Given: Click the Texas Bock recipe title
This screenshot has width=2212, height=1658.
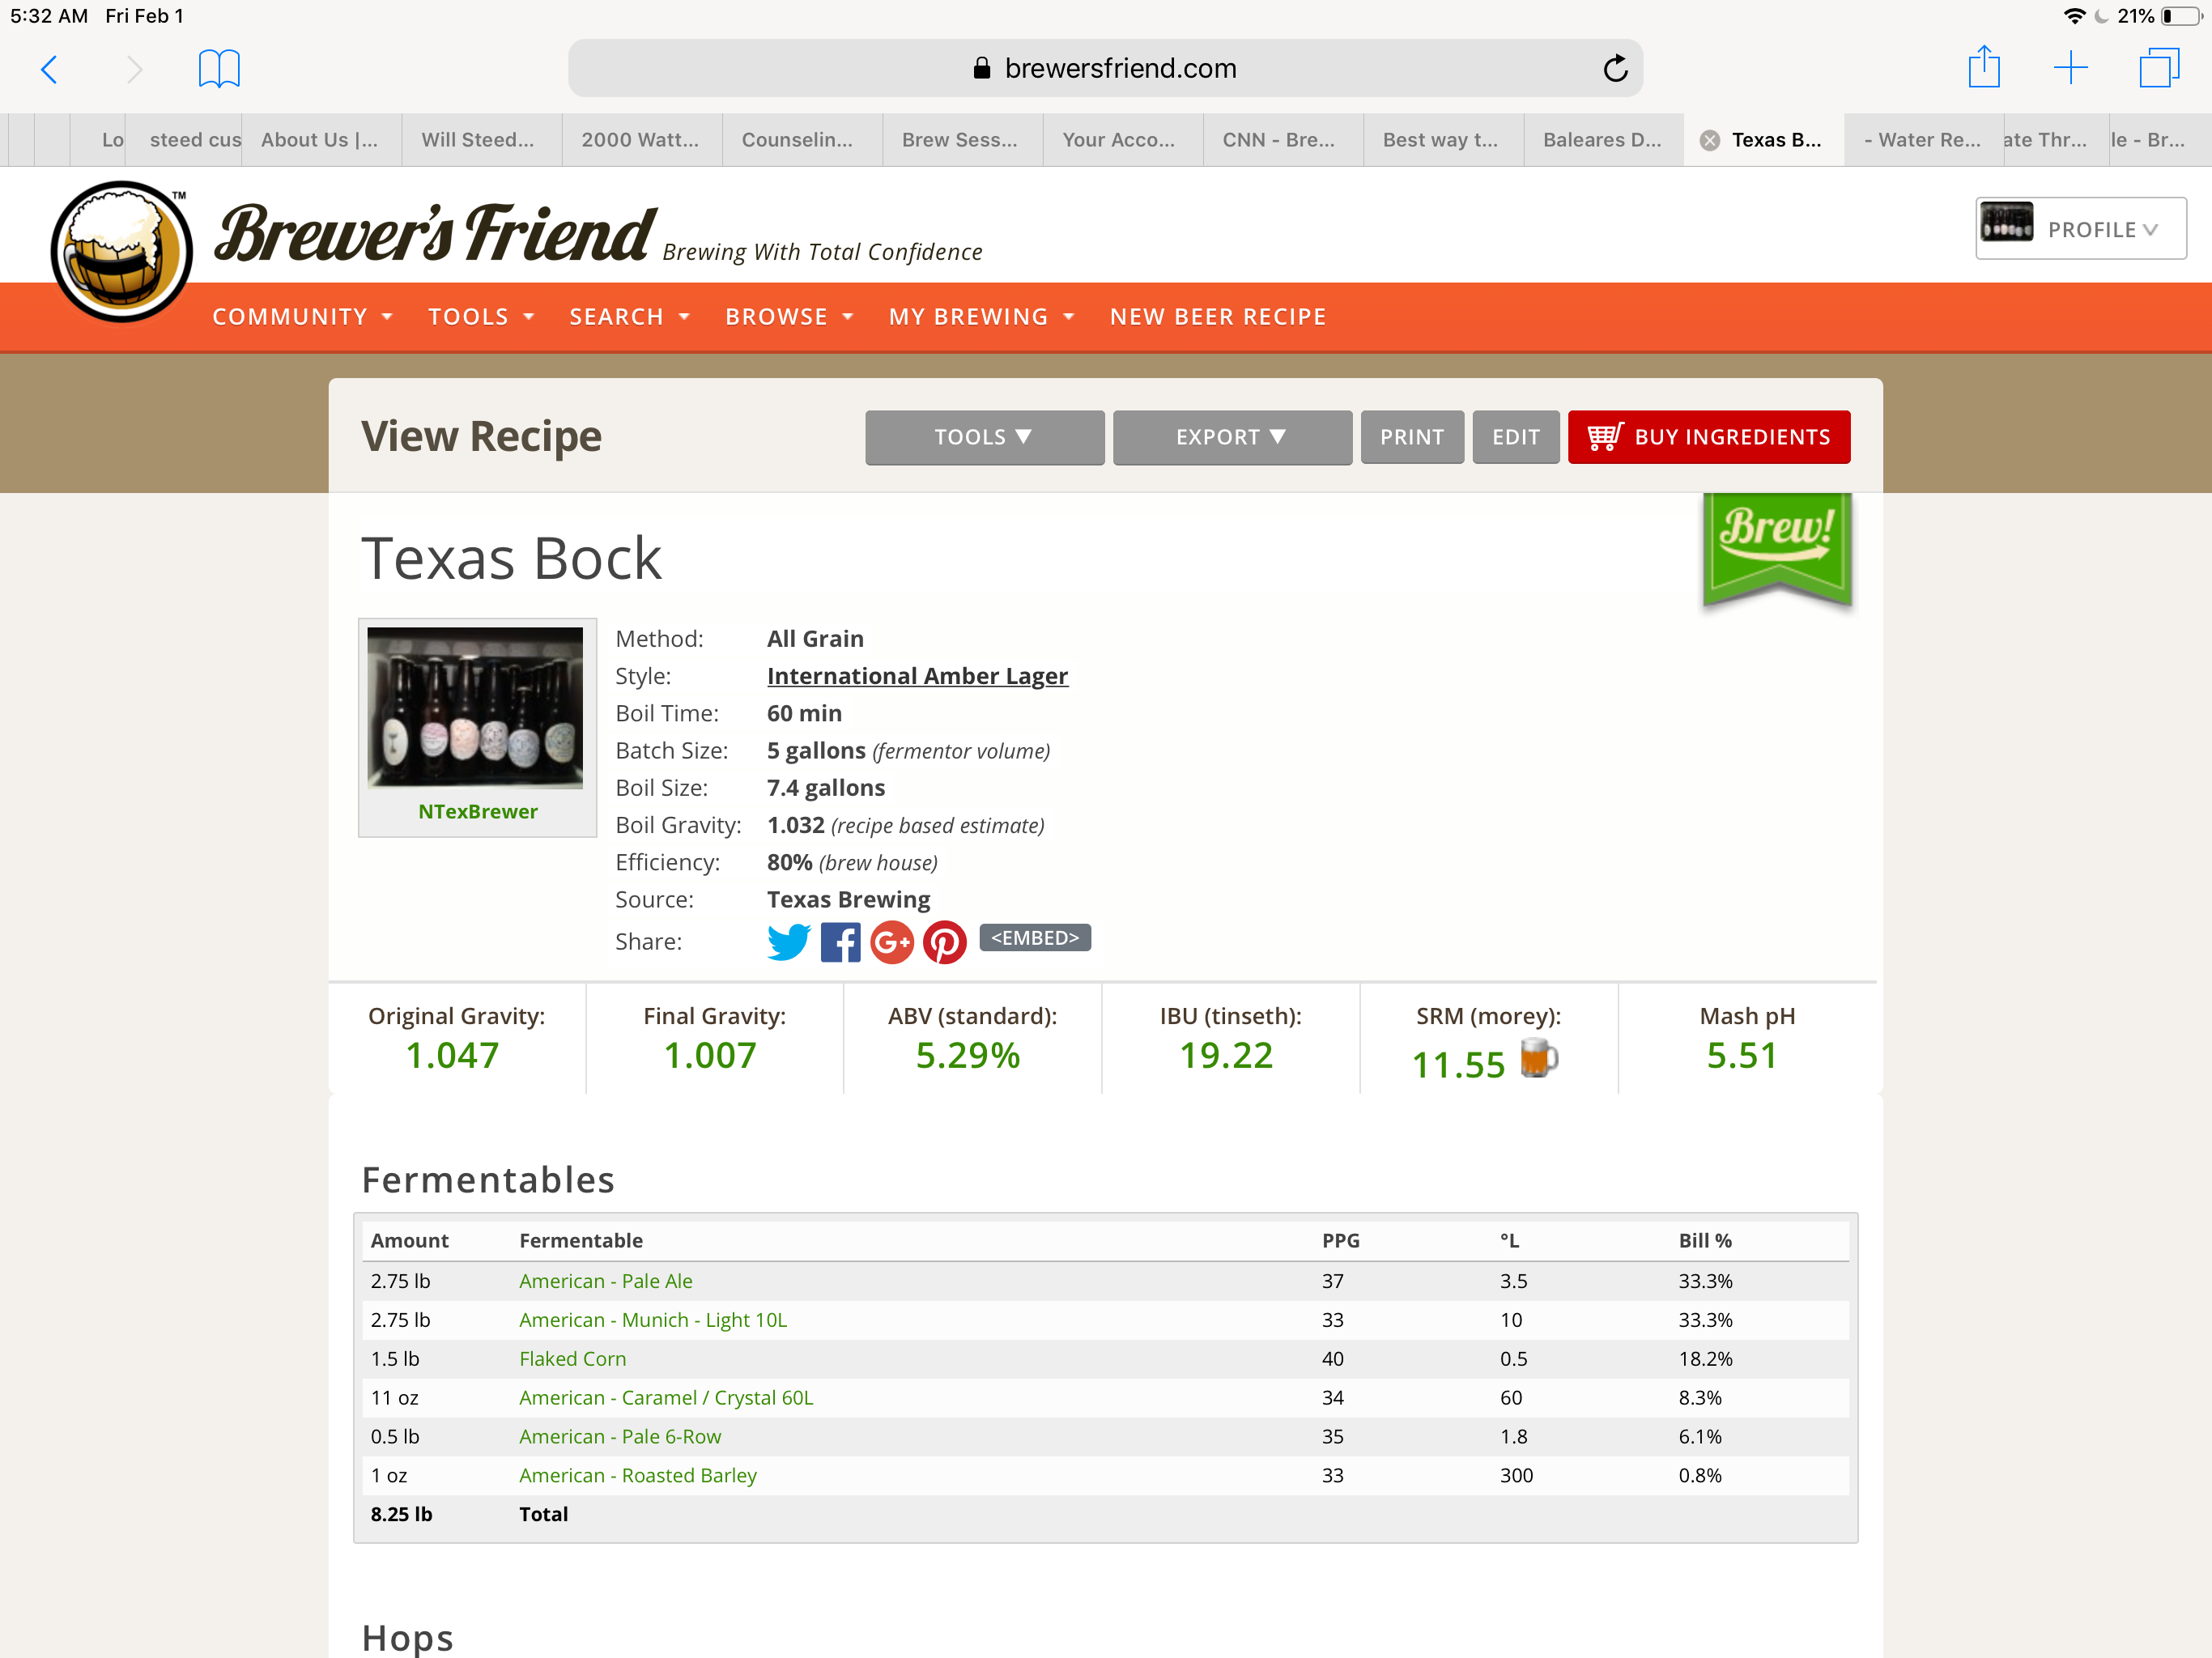Looking at the screenshot, I should point(511,558).
